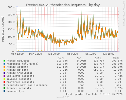Viewport: 126px width, 100px height.
Task: Click the navy Unknown type swatch
Action: tap(4, 91)
